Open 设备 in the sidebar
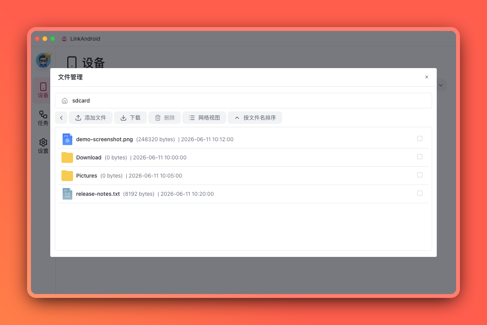Viewport: 487px width, 325px height. [43, 90]
